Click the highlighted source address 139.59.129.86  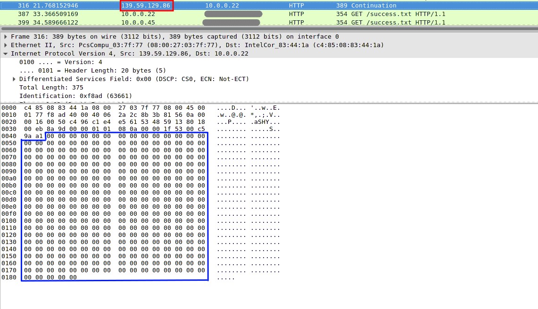coord(146,5)
